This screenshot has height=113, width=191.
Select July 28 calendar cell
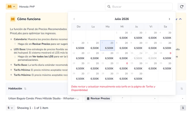tap(107, 76)
